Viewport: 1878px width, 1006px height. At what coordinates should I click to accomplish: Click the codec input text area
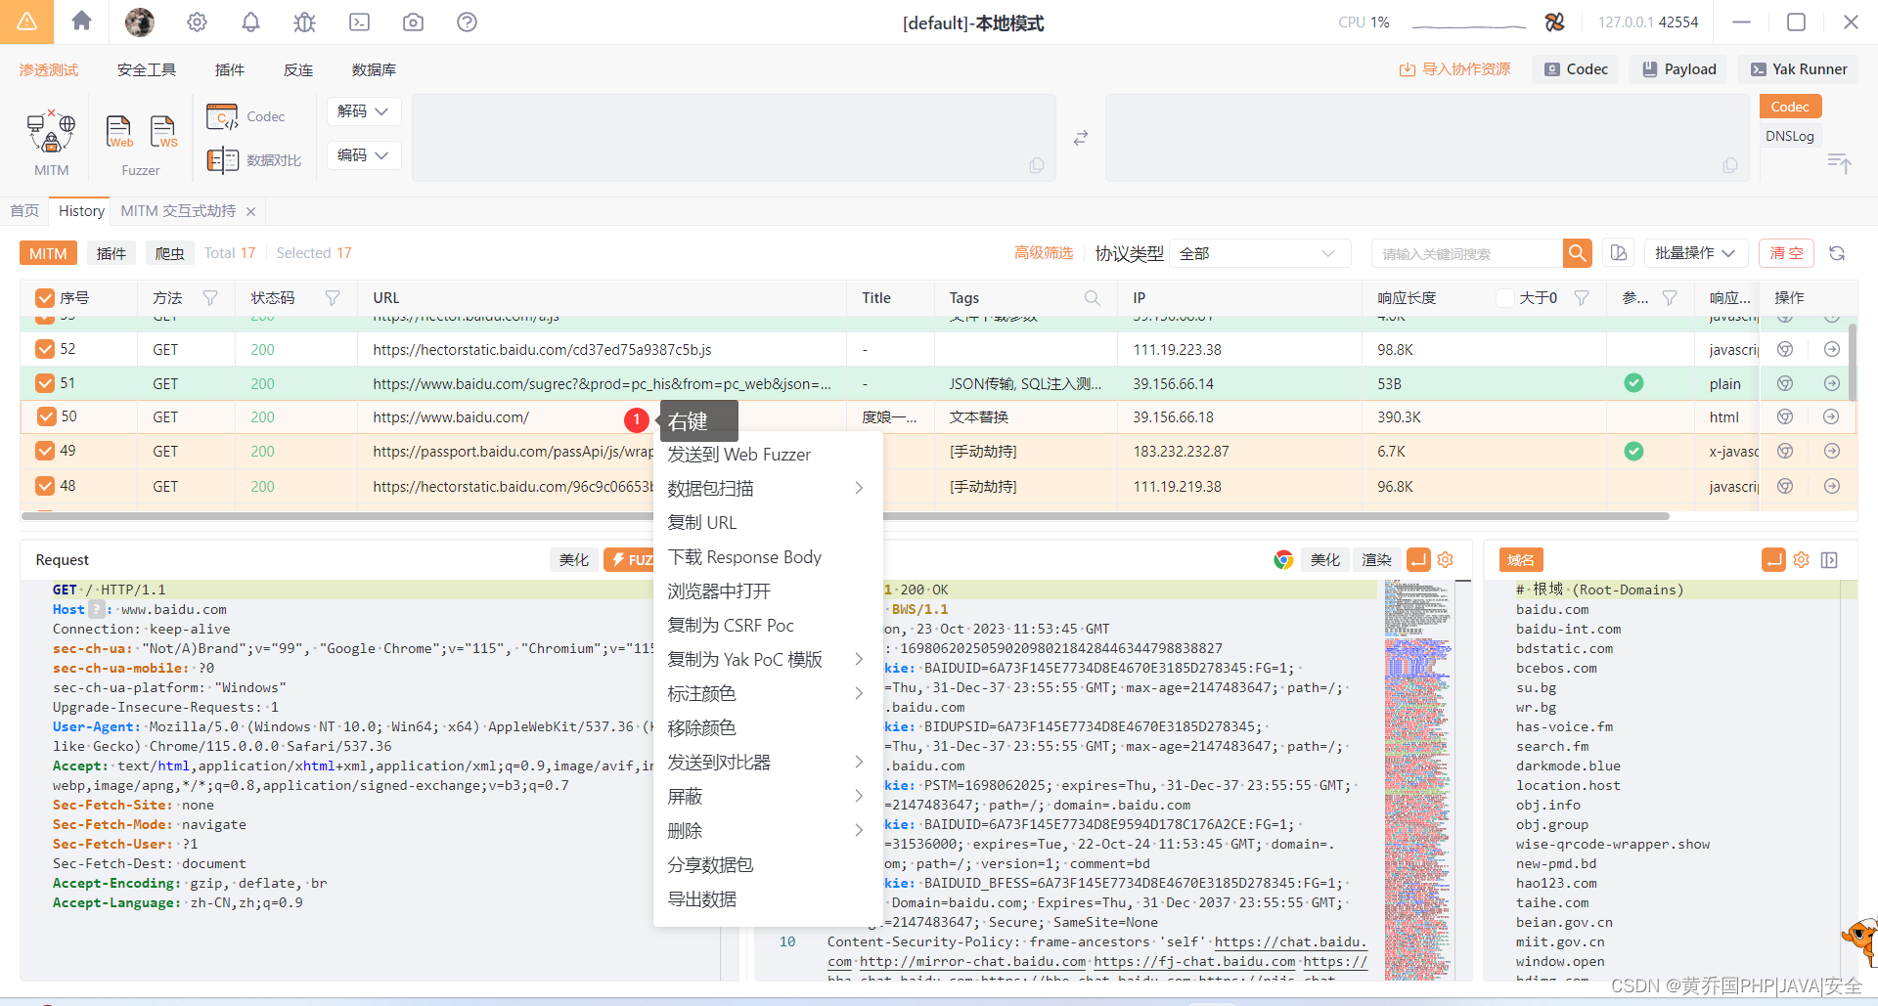[x=734, y=138]
